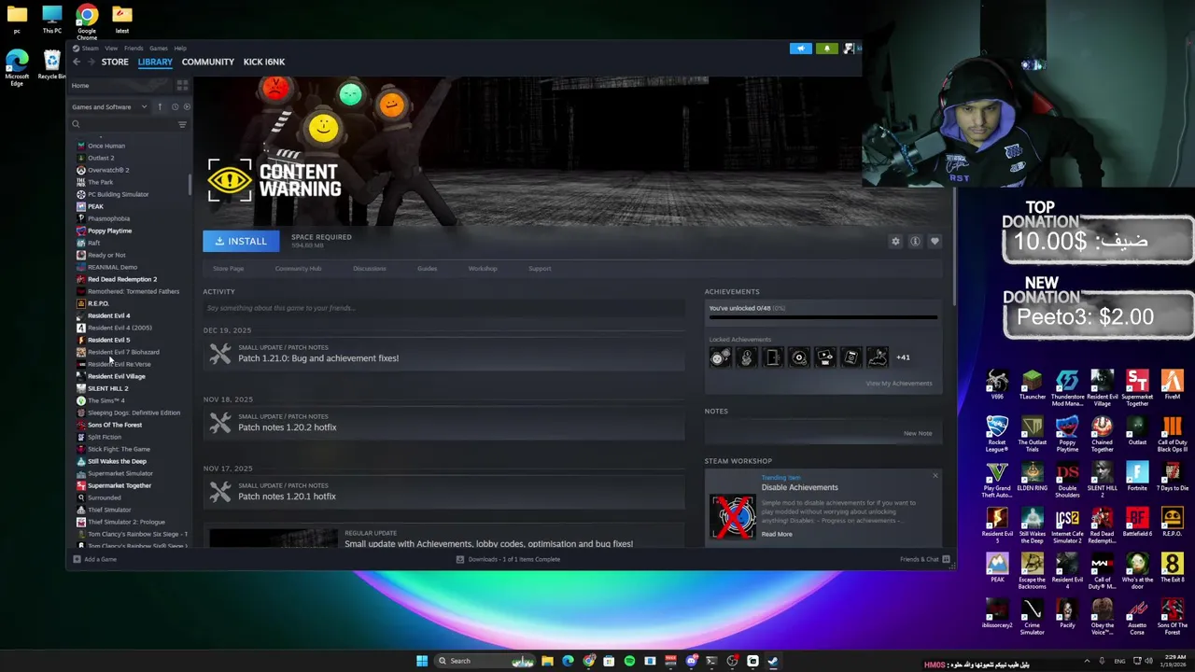The height and width of the screenshot is (672, 1195).
Task: Click the Home button in Steam library
Action: [80, 86]
